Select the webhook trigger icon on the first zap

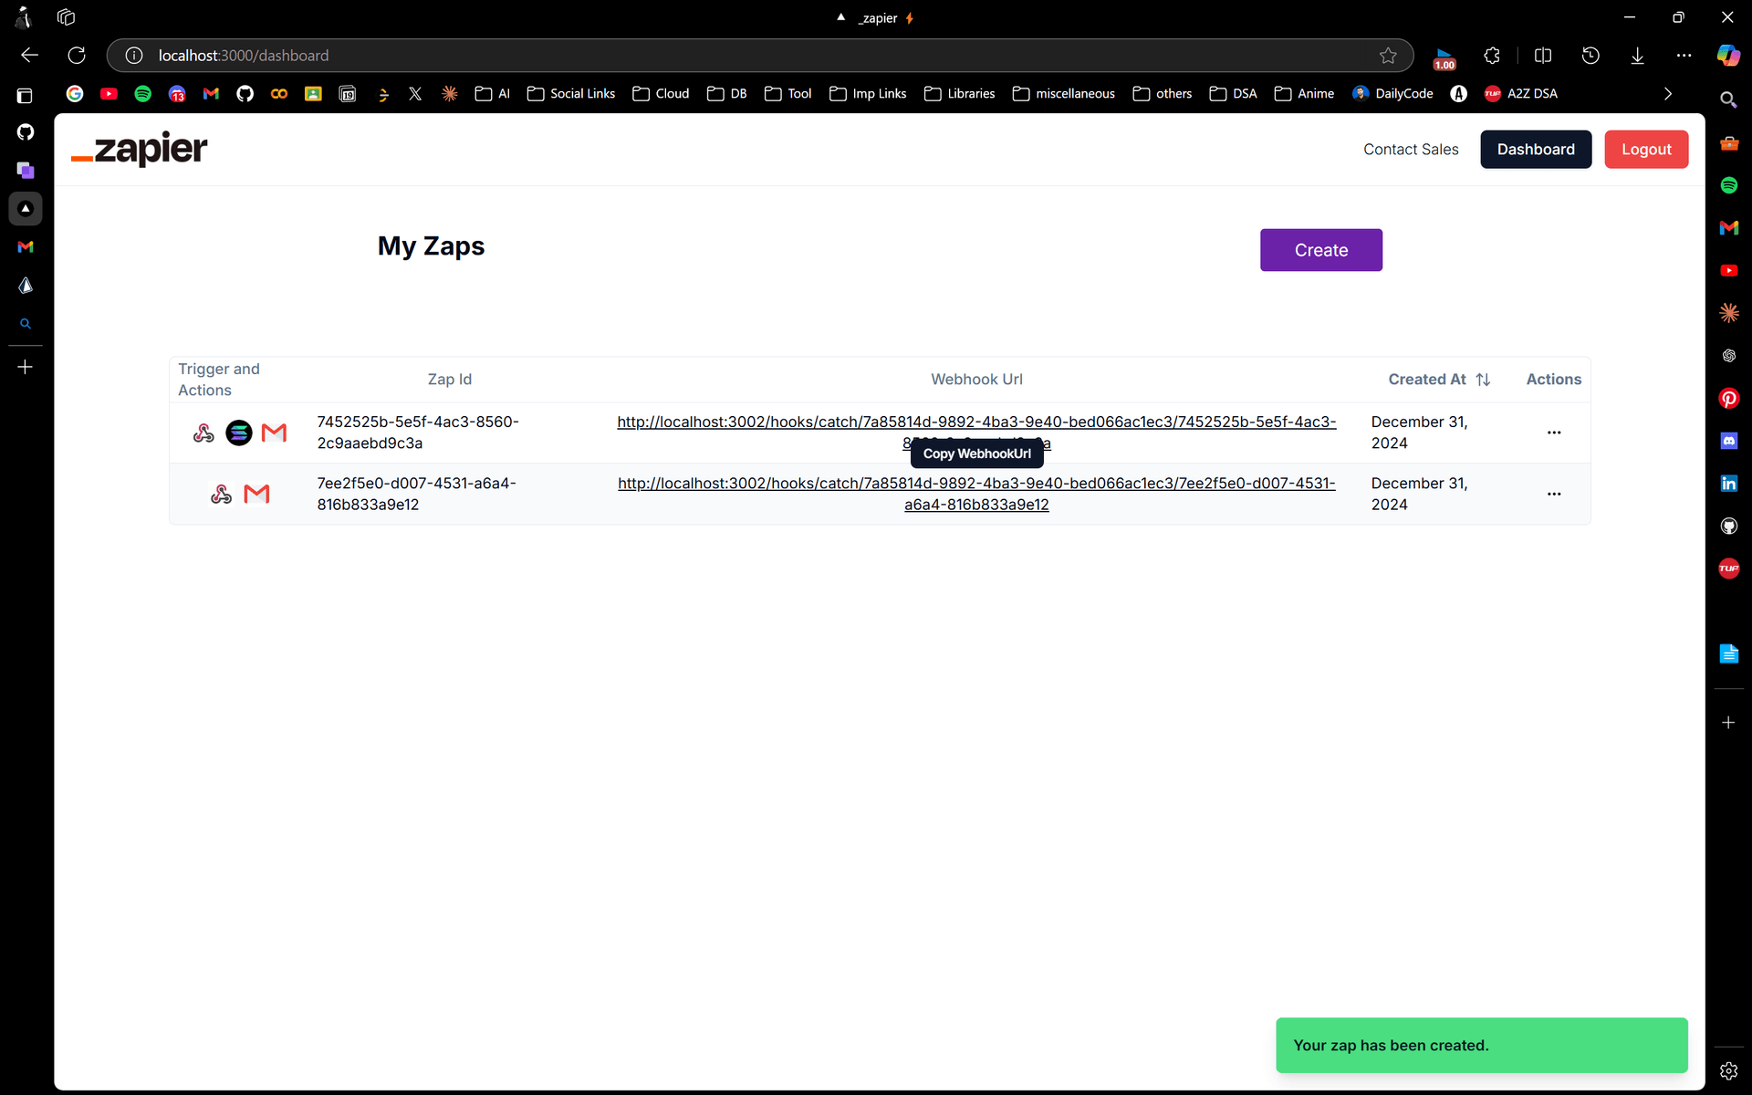(x=203, y=433)
